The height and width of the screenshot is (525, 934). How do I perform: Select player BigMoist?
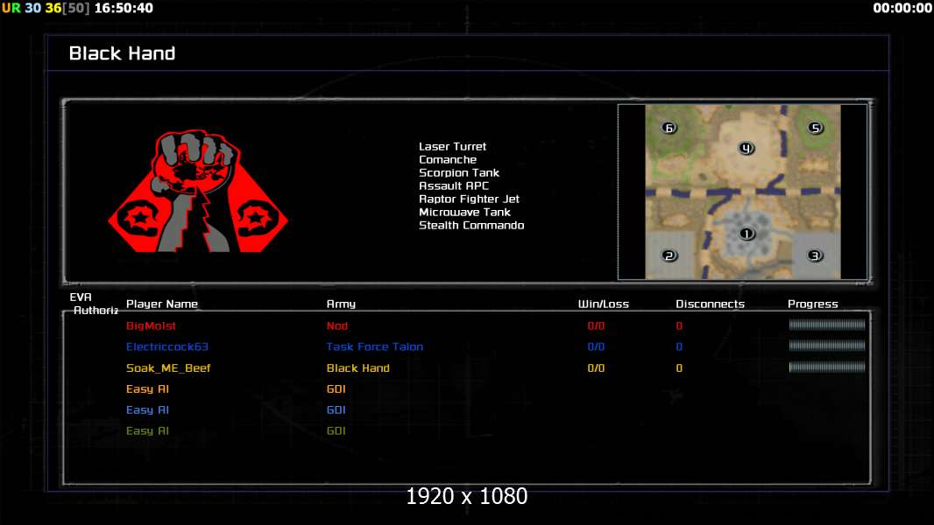(x=151, y=325)
